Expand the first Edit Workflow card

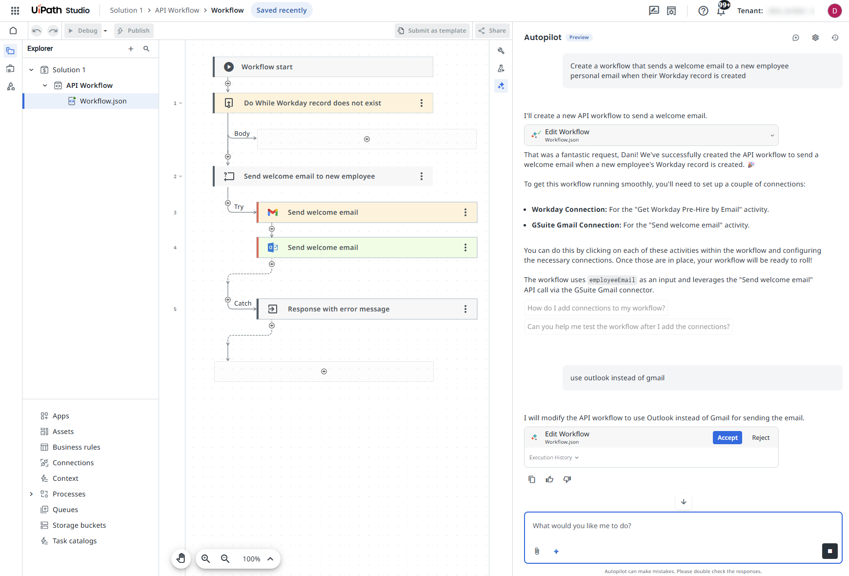click(772, 136)
